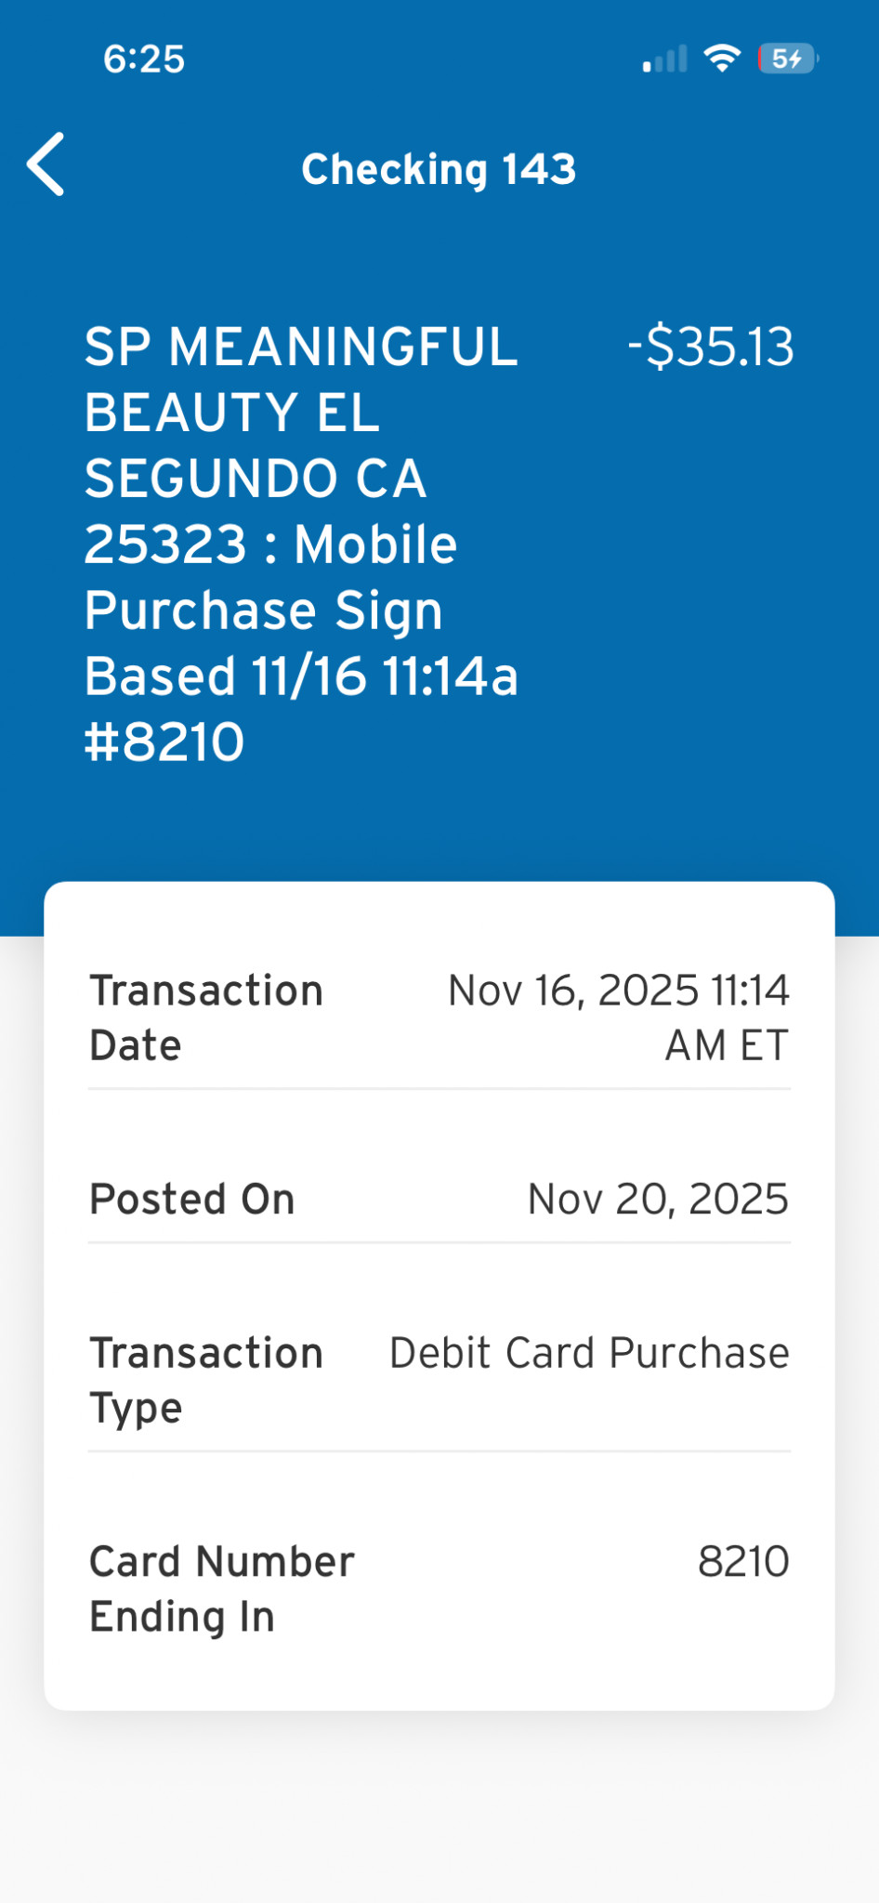Tap the Card Number Ending In label

click(x=221, y=1589)
